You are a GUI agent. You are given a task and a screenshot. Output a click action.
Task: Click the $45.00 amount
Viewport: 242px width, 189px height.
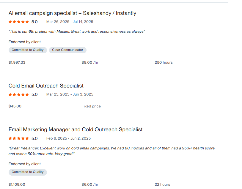[15, 106]
